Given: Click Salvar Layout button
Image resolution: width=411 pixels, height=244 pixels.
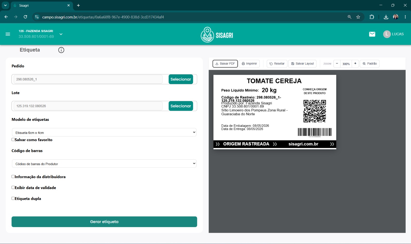Looking at the screenshot, I should coord(302,64).
